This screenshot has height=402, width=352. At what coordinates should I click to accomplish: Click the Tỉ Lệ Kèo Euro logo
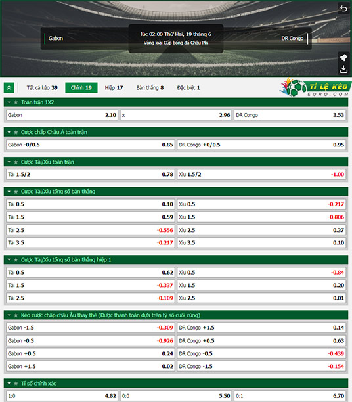pos(315,87)
